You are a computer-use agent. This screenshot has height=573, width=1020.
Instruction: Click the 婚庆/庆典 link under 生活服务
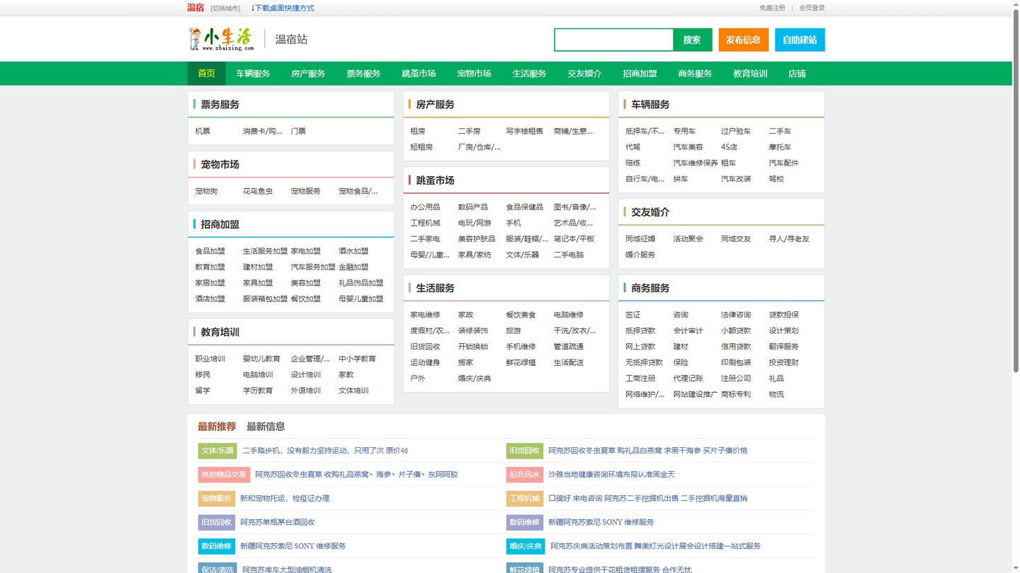pos(475,379)
